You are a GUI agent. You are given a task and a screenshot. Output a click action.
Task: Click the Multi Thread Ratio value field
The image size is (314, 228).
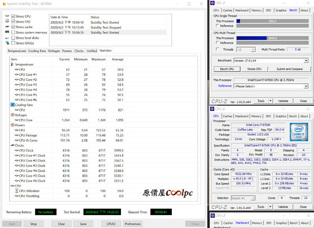298,50
